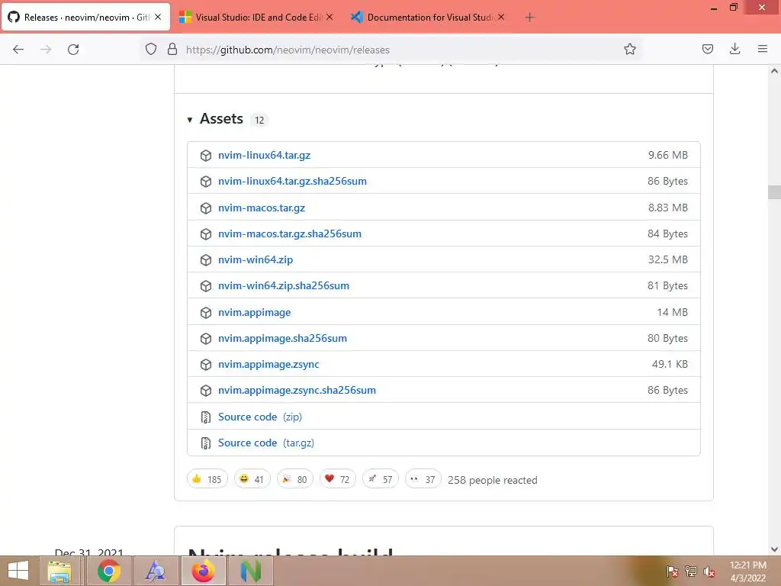Collapse the Assets disclosure triangle
Screen dimensions: 781x586
(190, 120)
